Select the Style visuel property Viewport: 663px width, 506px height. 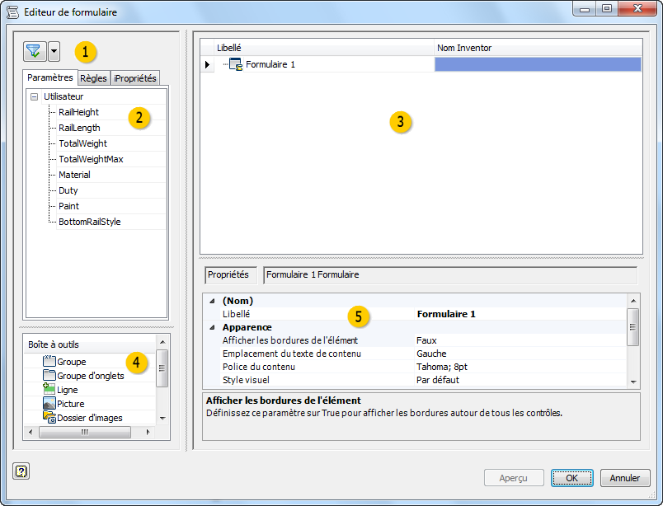[246, 380]
